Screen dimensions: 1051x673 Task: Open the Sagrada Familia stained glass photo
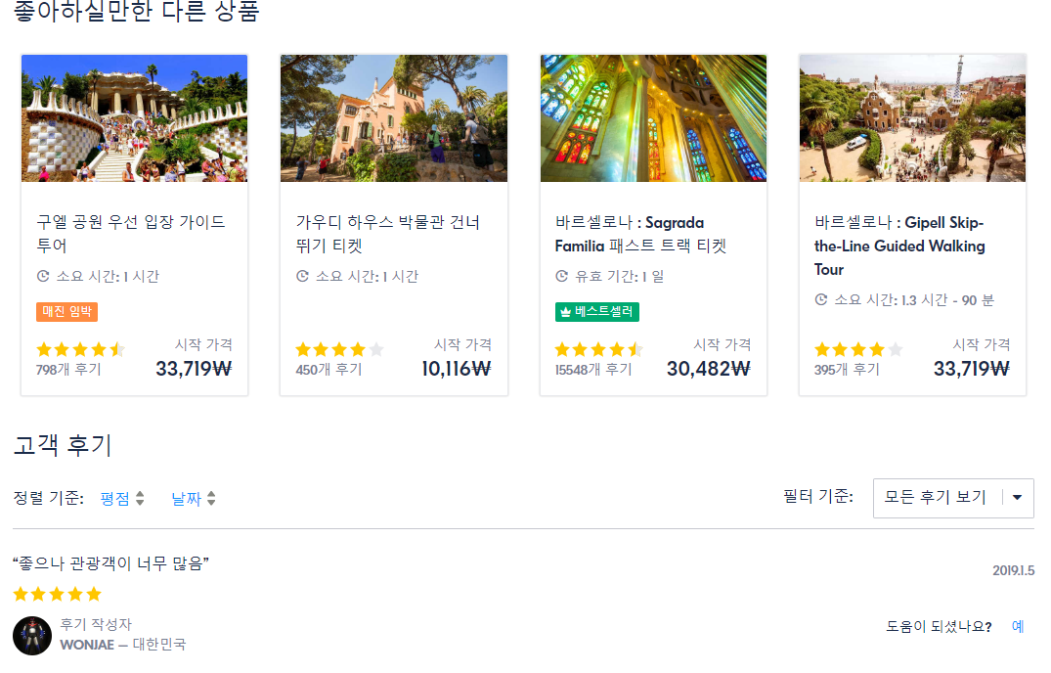click(653, 118)
